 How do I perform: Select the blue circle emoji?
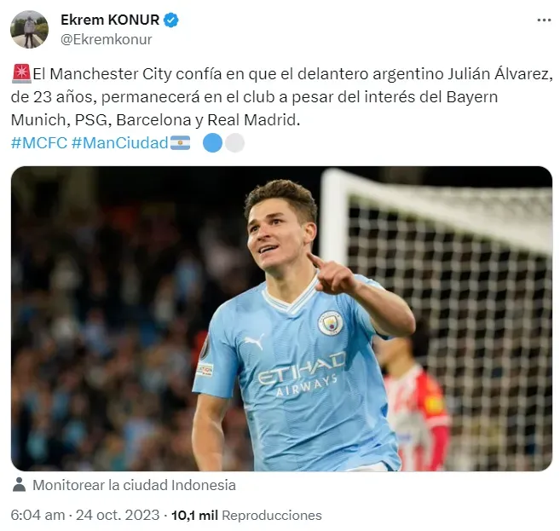tap(212, 143)
